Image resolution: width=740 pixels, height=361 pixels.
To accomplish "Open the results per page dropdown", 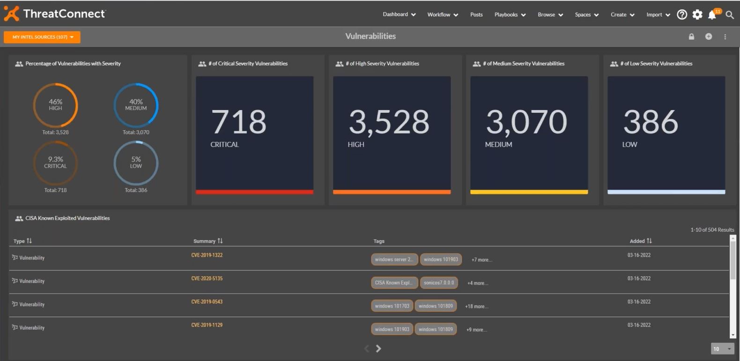I will pyautogui.click(x=723, y=349).
